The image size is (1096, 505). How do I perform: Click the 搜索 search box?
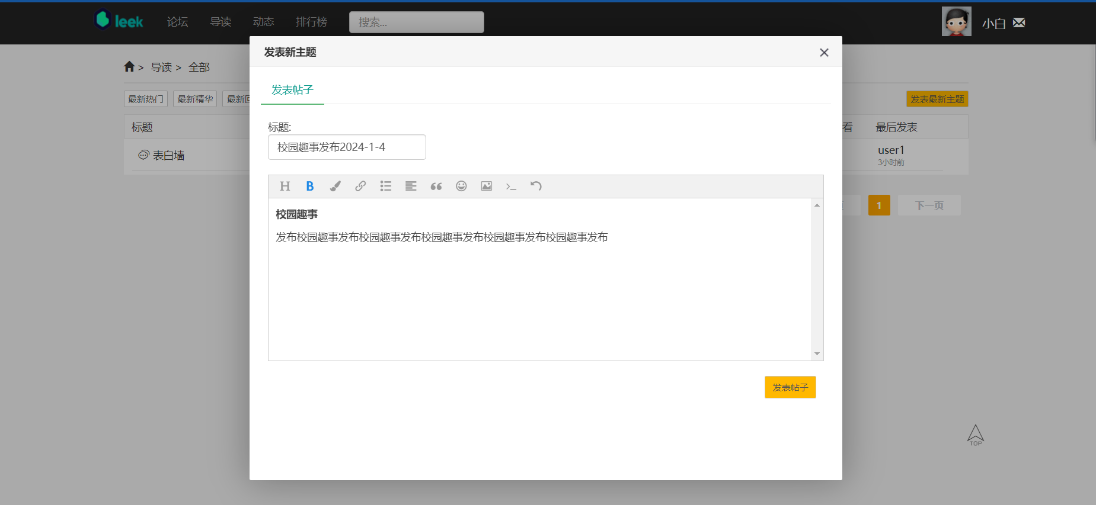coord(417,22)
